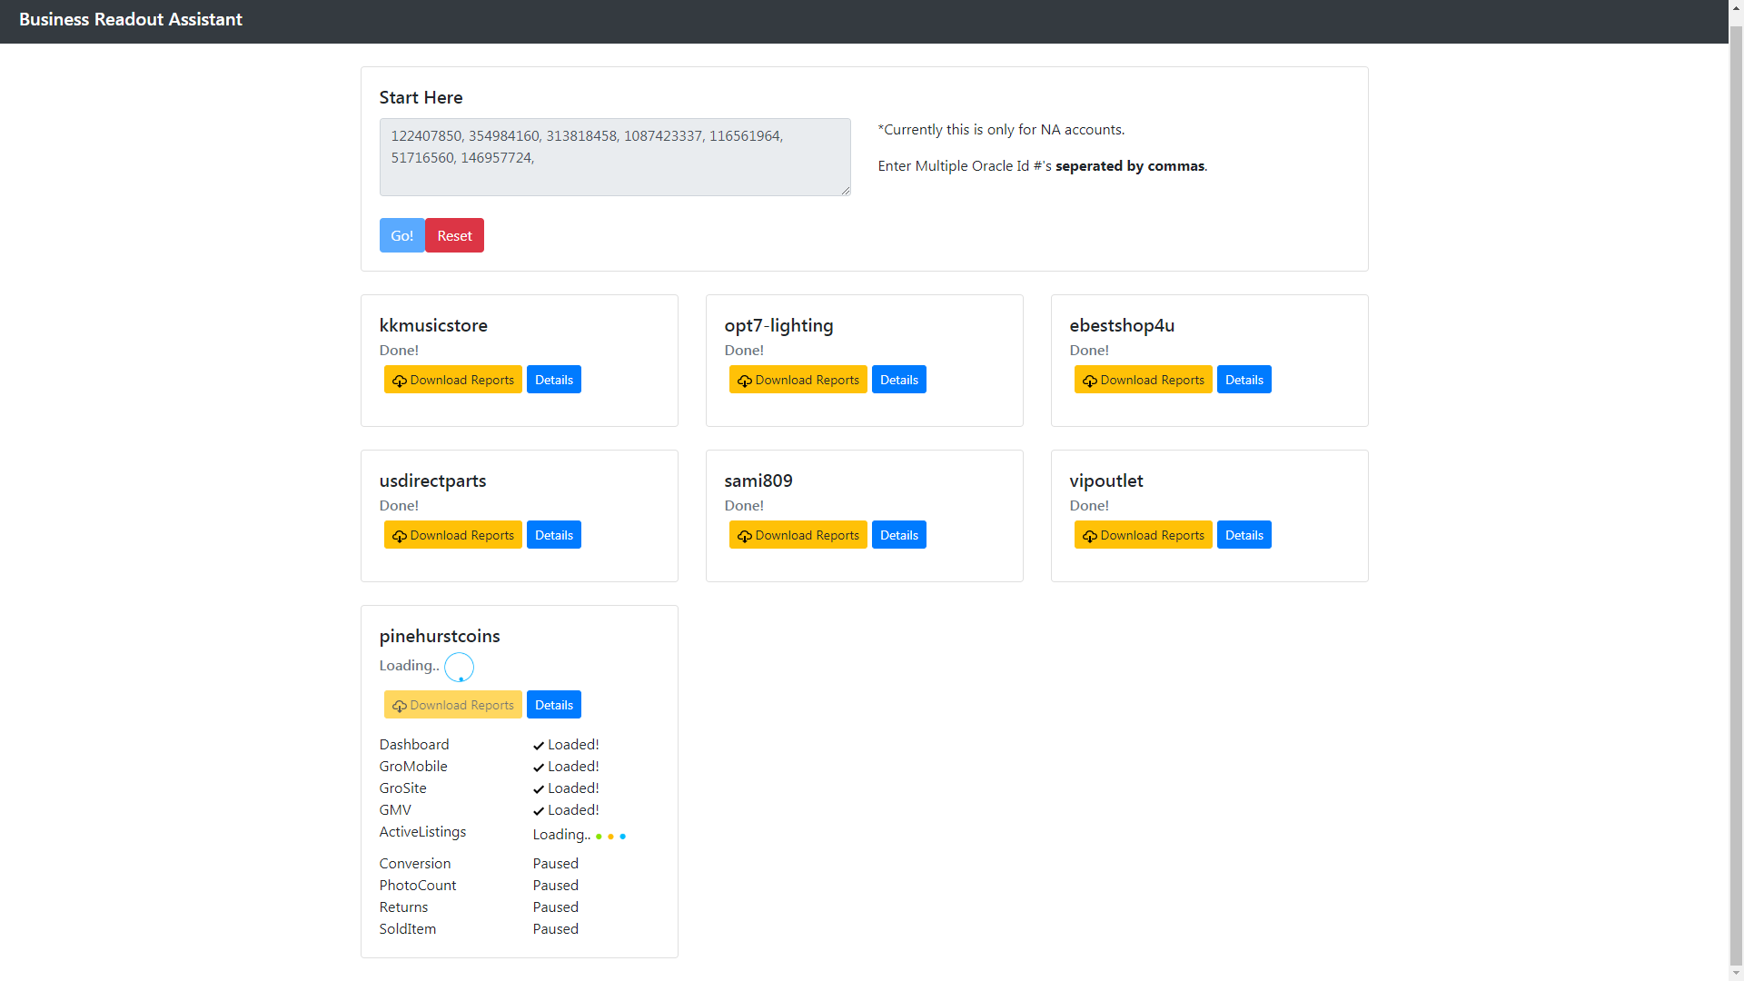
Task: Click Business Readout Assistant header title
Action: point(131,19)
